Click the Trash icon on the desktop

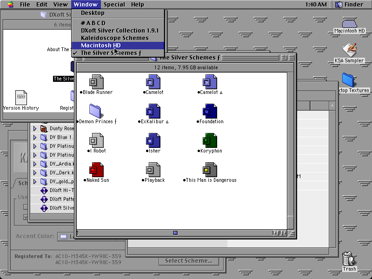click(x=349, y=259)
